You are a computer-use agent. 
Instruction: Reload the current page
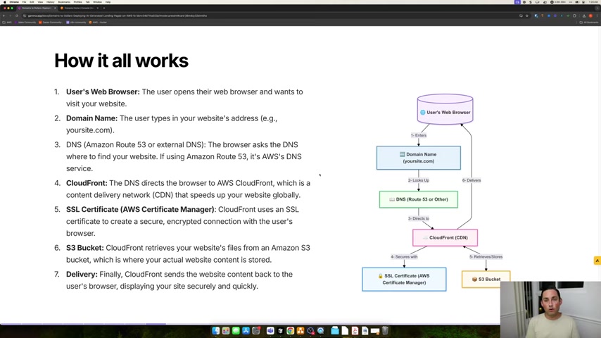point(16,15)
